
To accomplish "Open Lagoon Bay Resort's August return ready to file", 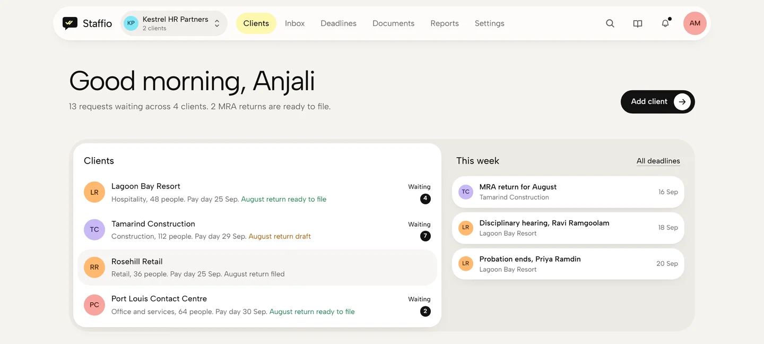I will coord(284,199).
